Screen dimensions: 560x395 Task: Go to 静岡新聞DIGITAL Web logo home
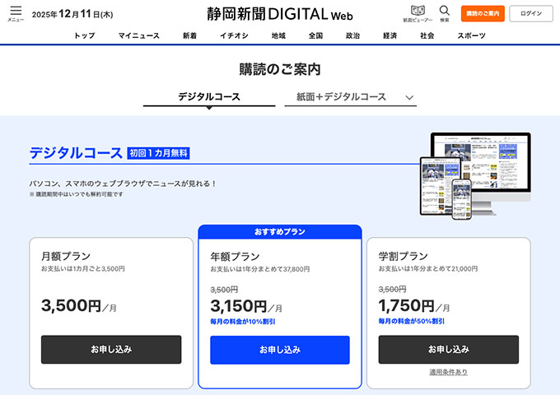click(280, 14)
